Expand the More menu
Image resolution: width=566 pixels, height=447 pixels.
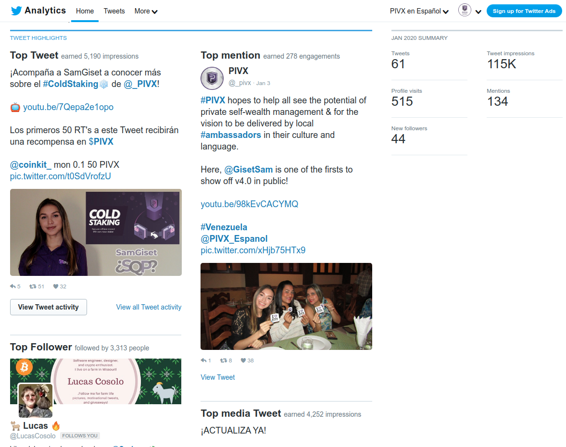[146, 11]
